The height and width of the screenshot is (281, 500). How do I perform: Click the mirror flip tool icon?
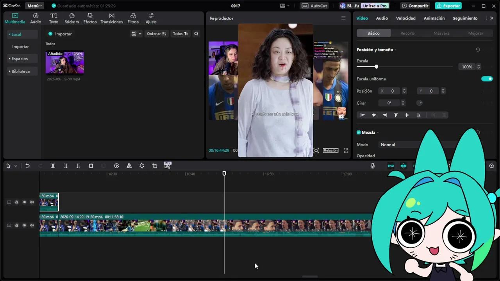(129, 166)
